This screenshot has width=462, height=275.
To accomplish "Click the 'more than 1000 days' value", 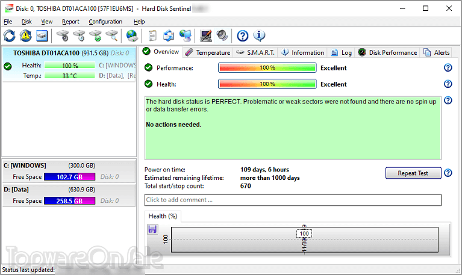I will (270, 178).
